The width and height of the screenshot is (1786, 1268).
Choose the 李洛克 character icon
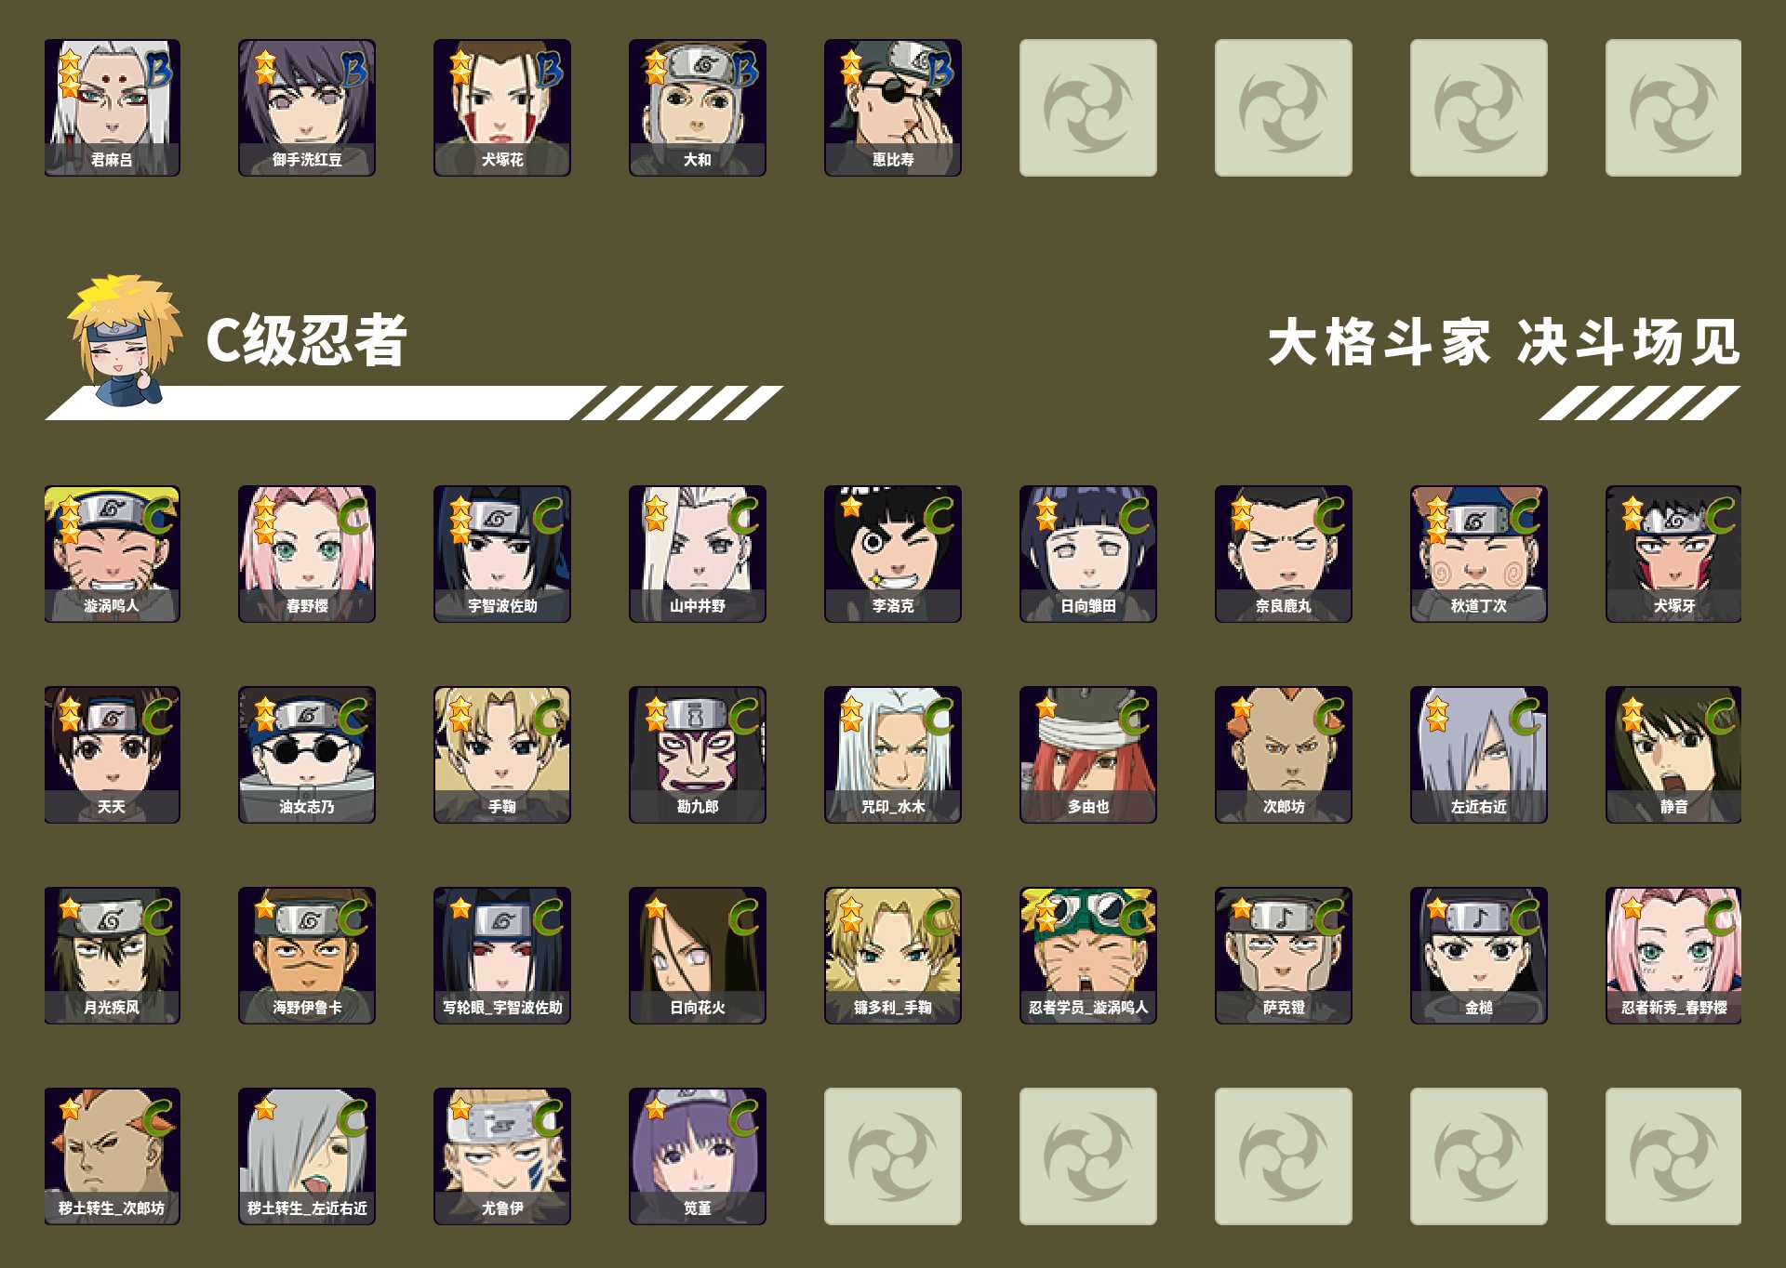tap(893, 554)
